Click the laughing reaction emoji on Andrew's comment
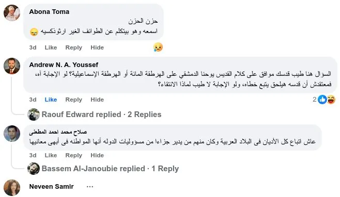Viewport: 340px width, 197px height. pyautogui.click(x=331, y=100)
